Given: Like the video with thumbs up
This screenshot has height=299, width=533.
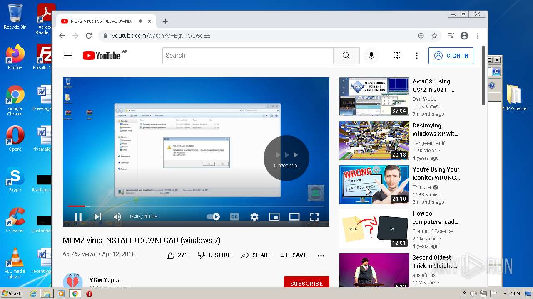Looking at the screenshot, I should point(177,255).
